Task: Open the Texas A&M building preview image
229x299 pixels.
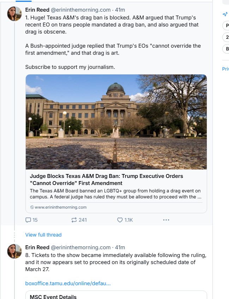Action: click(x=116, y=122)
